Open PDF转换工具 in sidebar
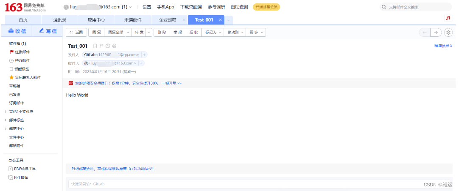 point(25,169)
